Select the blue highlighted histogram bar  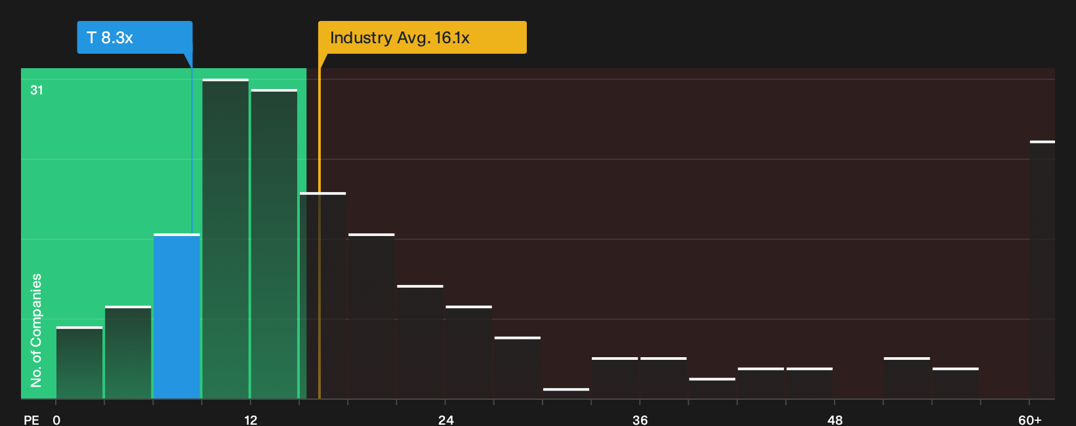(176, 316)
